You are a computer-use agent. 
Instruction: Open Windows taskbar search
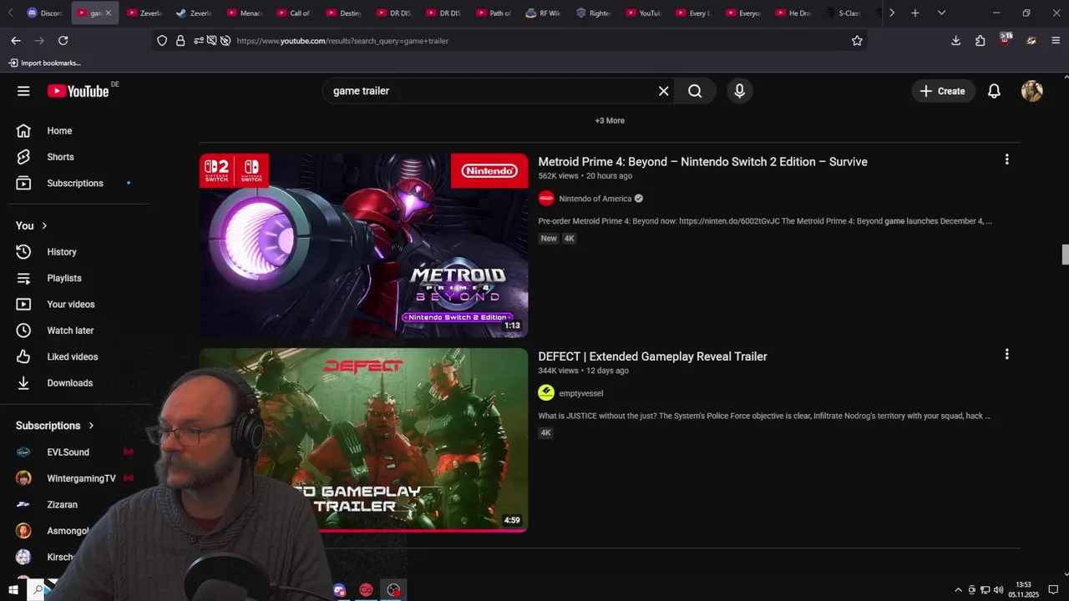coord(38,589)
